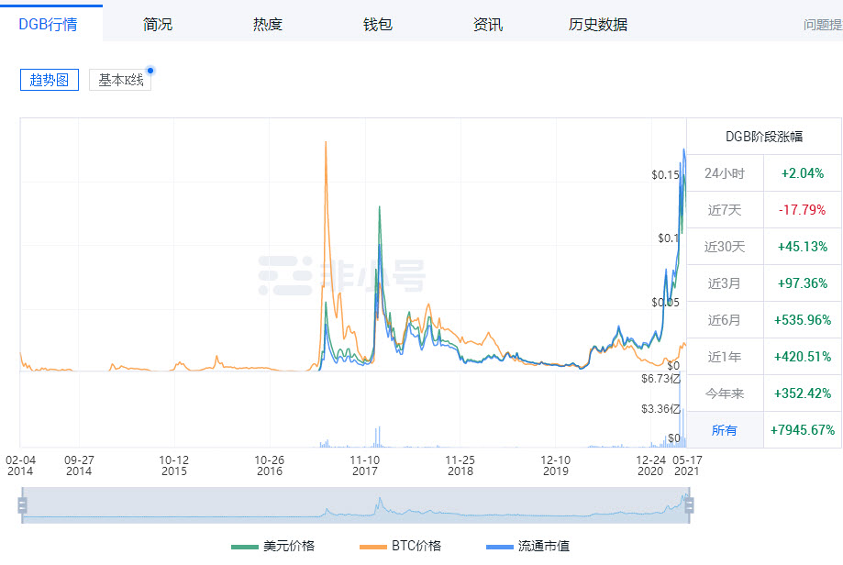The height and width of the screenshot is (565, 843).
Task: Click the blue dot on 基本K线 button
Action: click(150, 71)
